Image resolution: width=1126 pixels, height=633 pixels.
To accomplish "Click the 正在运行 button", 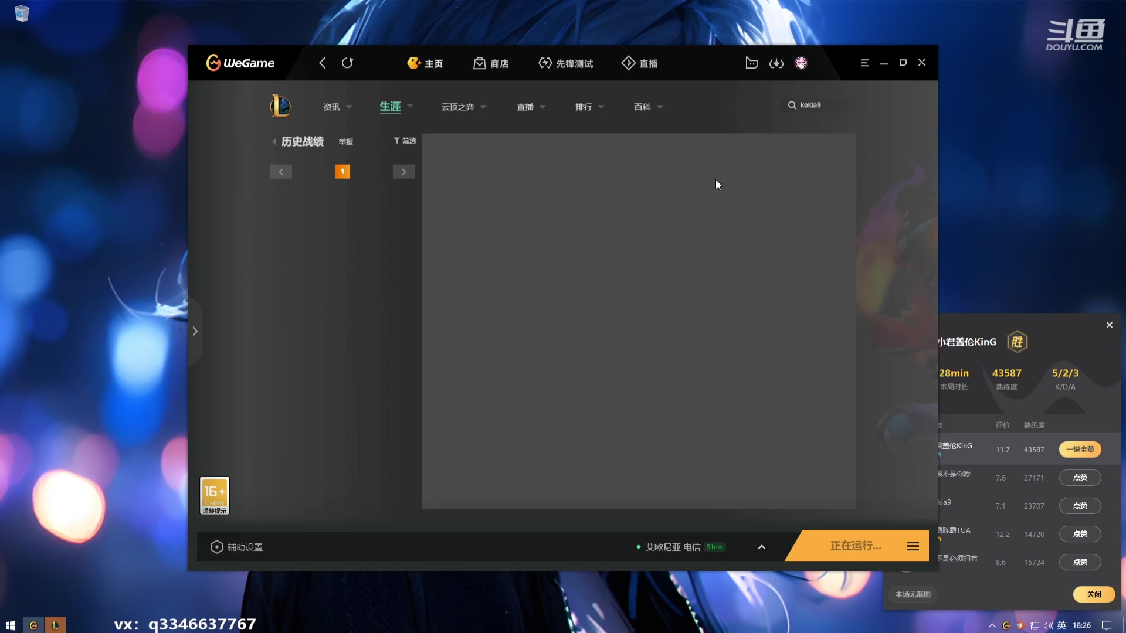I will coord(856,546).
